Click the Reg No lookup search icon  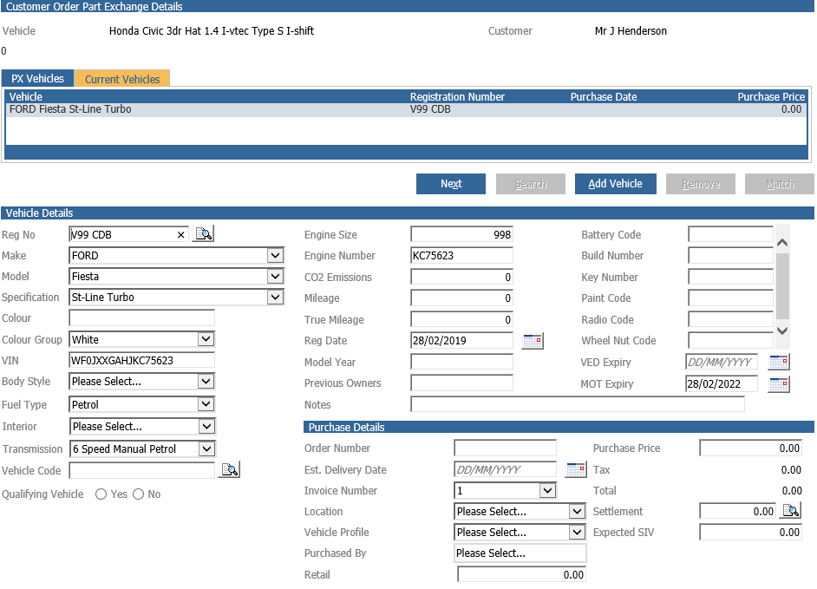(x=204, y=233)
